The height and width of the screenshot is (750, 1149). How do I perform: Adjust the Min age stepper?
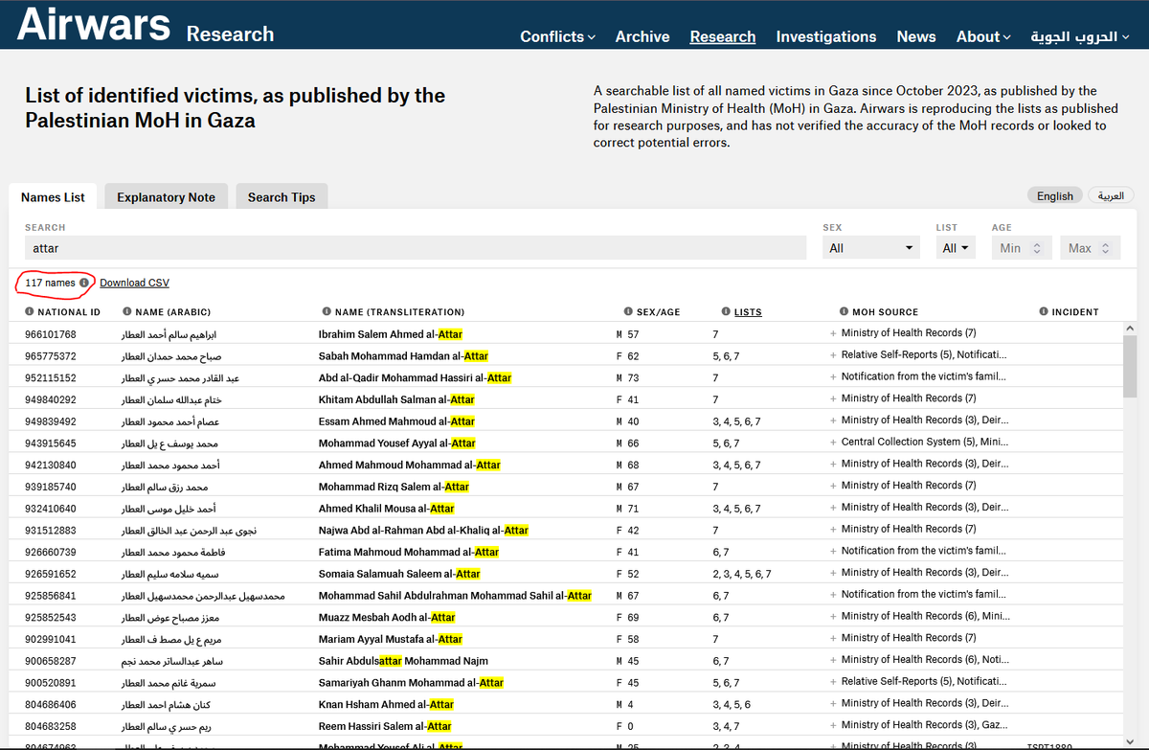tap(1035, 248)
